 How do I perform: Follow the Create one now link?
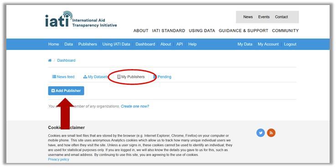click(135, 106)
